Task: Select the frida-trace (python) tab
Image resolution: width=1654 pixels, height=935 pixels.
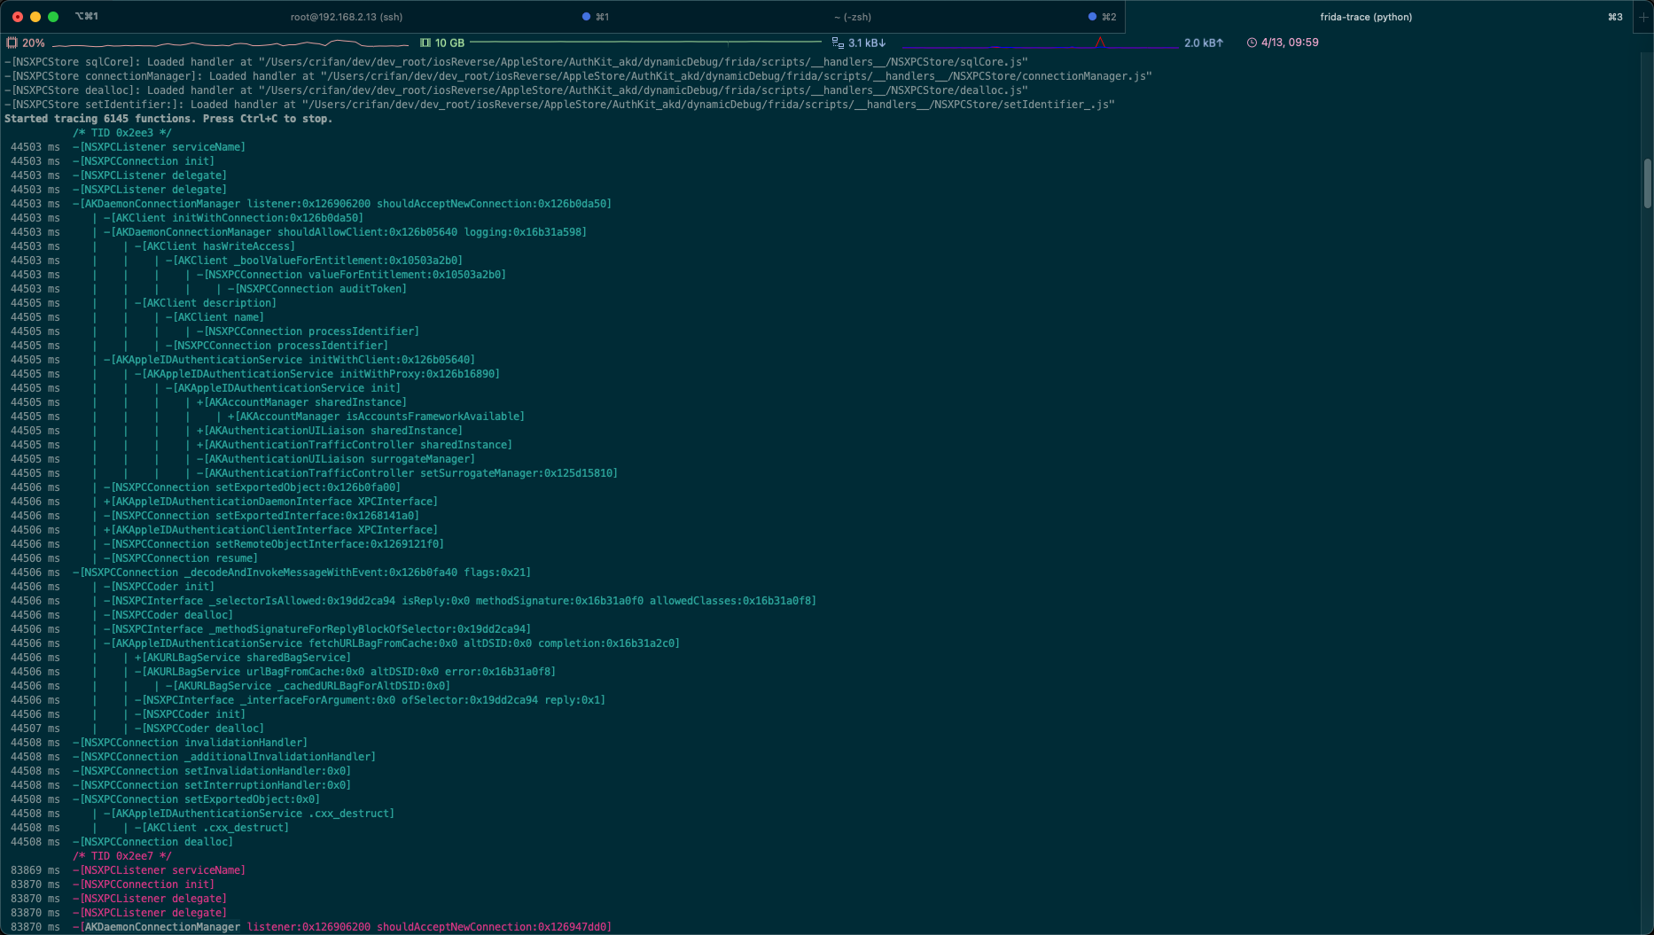Action: 1366,17
